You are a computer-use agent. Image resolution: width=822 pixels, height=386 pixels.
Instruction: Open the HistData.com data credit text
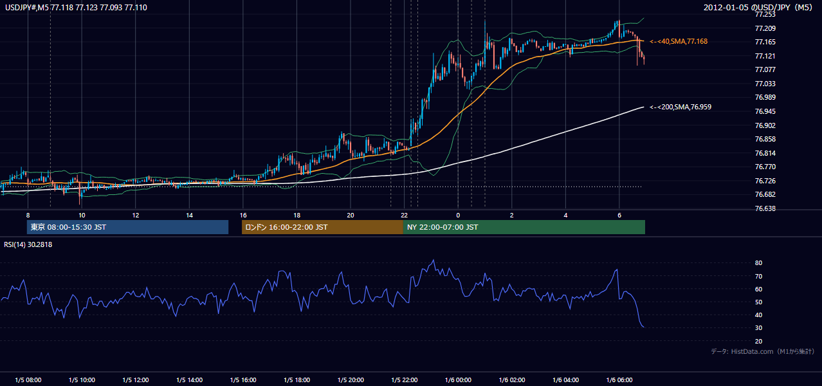pyautogui.click(x=763, y=351)
